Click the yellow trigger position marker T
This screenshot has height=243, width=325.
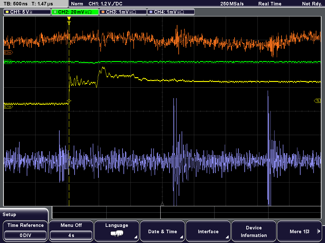69,21
